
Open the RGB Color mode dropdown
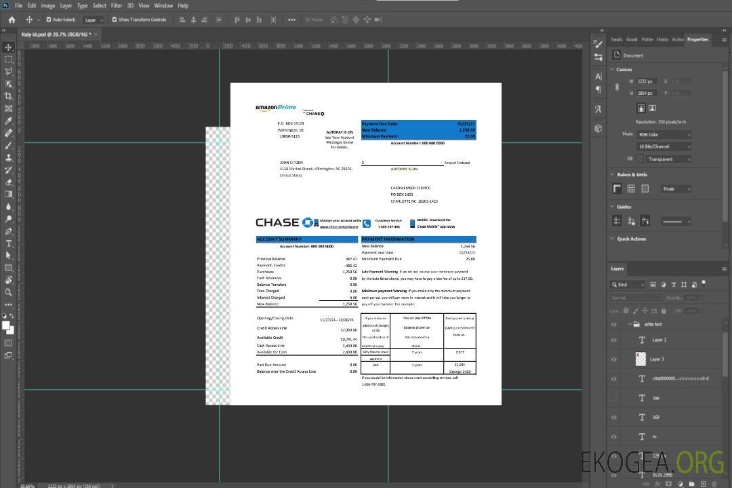(x=664, y=134)
